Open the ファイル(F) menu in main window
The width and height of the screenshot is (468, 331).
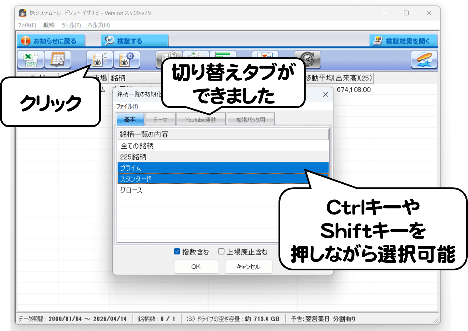27,25
